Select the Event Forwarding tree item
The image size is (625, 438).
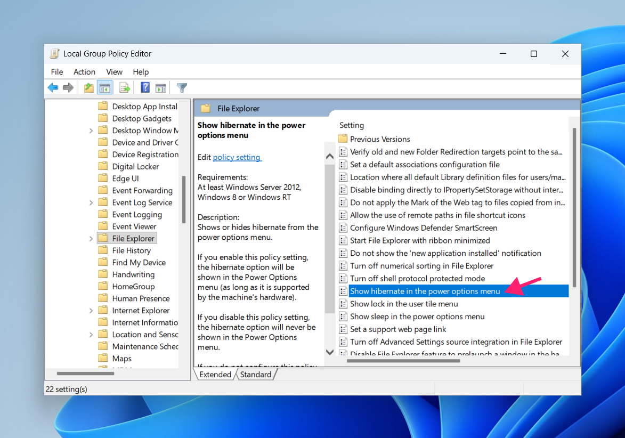142,191
